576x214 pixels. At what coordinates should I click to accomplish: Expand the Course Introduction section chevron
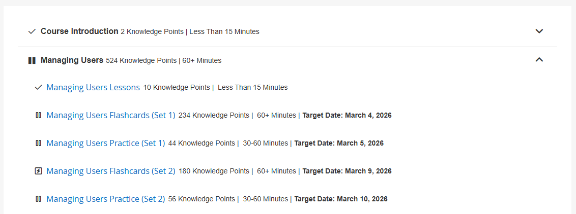539,31
